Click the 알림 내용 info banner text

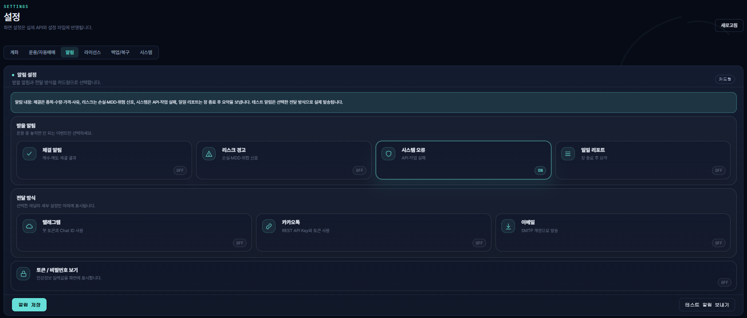coord(179,102)
